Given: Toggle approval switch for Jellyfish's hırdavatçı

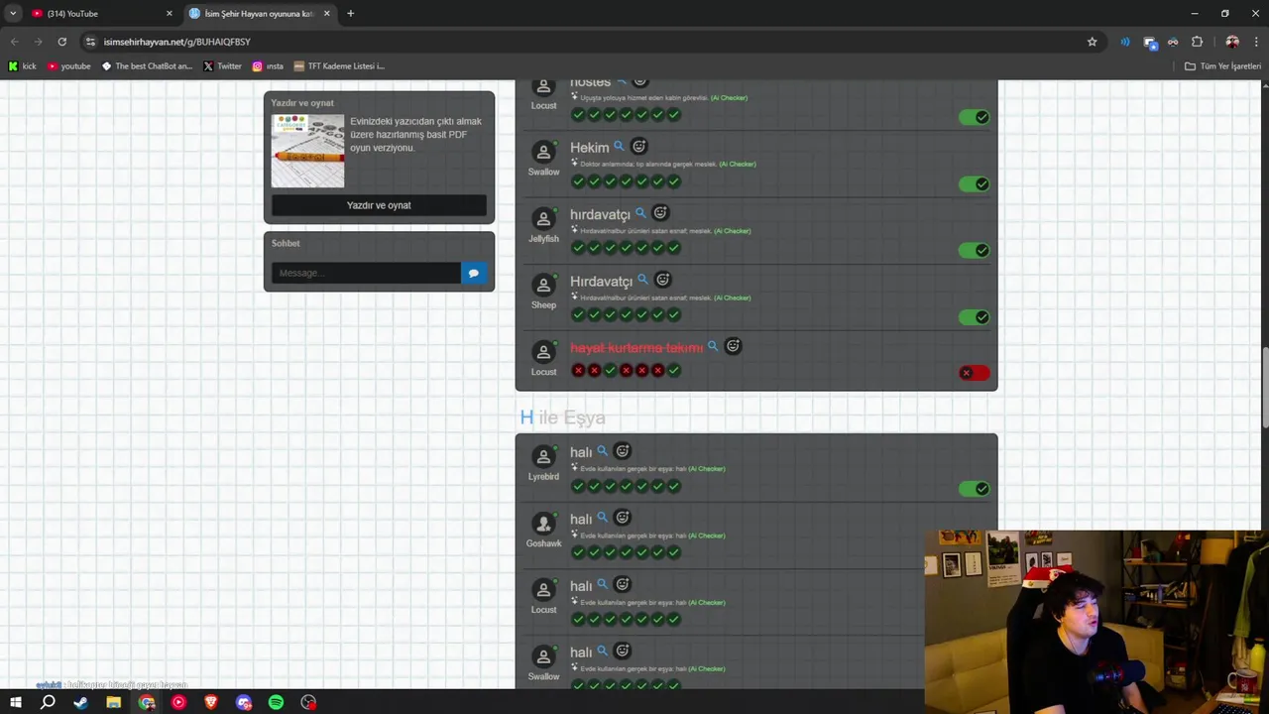Looking at the screenshot, I should tap(974, 250).
